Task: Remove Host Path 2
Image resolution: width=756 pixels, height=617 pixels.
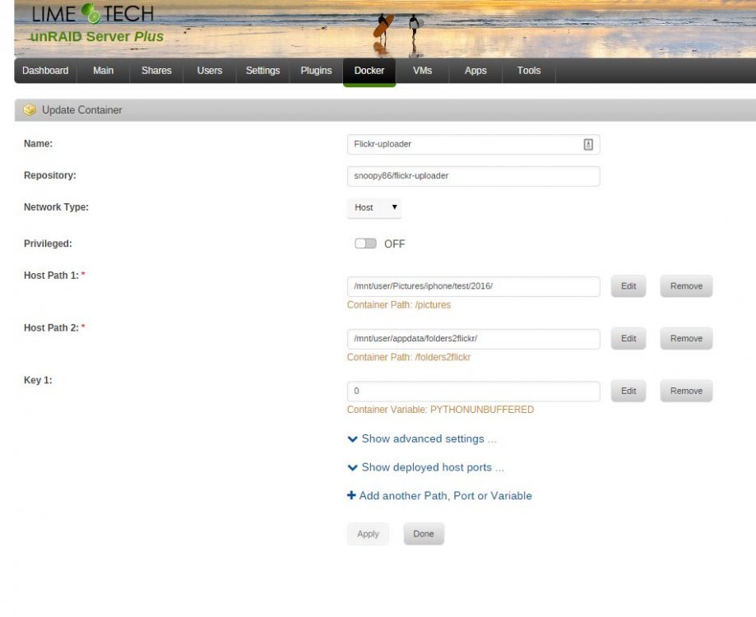Action: [686, 339]
